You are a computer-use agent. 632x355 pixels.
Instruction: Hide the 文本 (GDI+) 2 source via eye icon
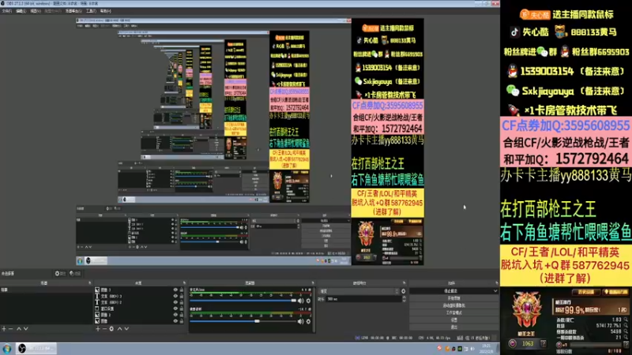[175, 302]
